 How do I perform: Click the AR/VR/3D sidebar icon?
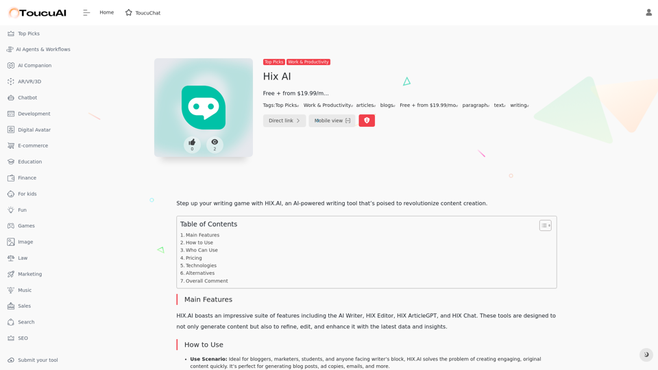tap(11, 82)
